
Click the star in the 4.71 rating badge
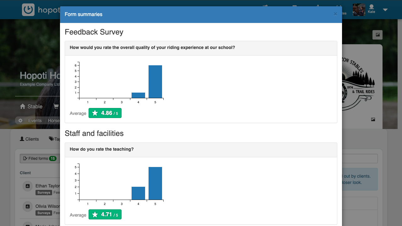point(95,214)
